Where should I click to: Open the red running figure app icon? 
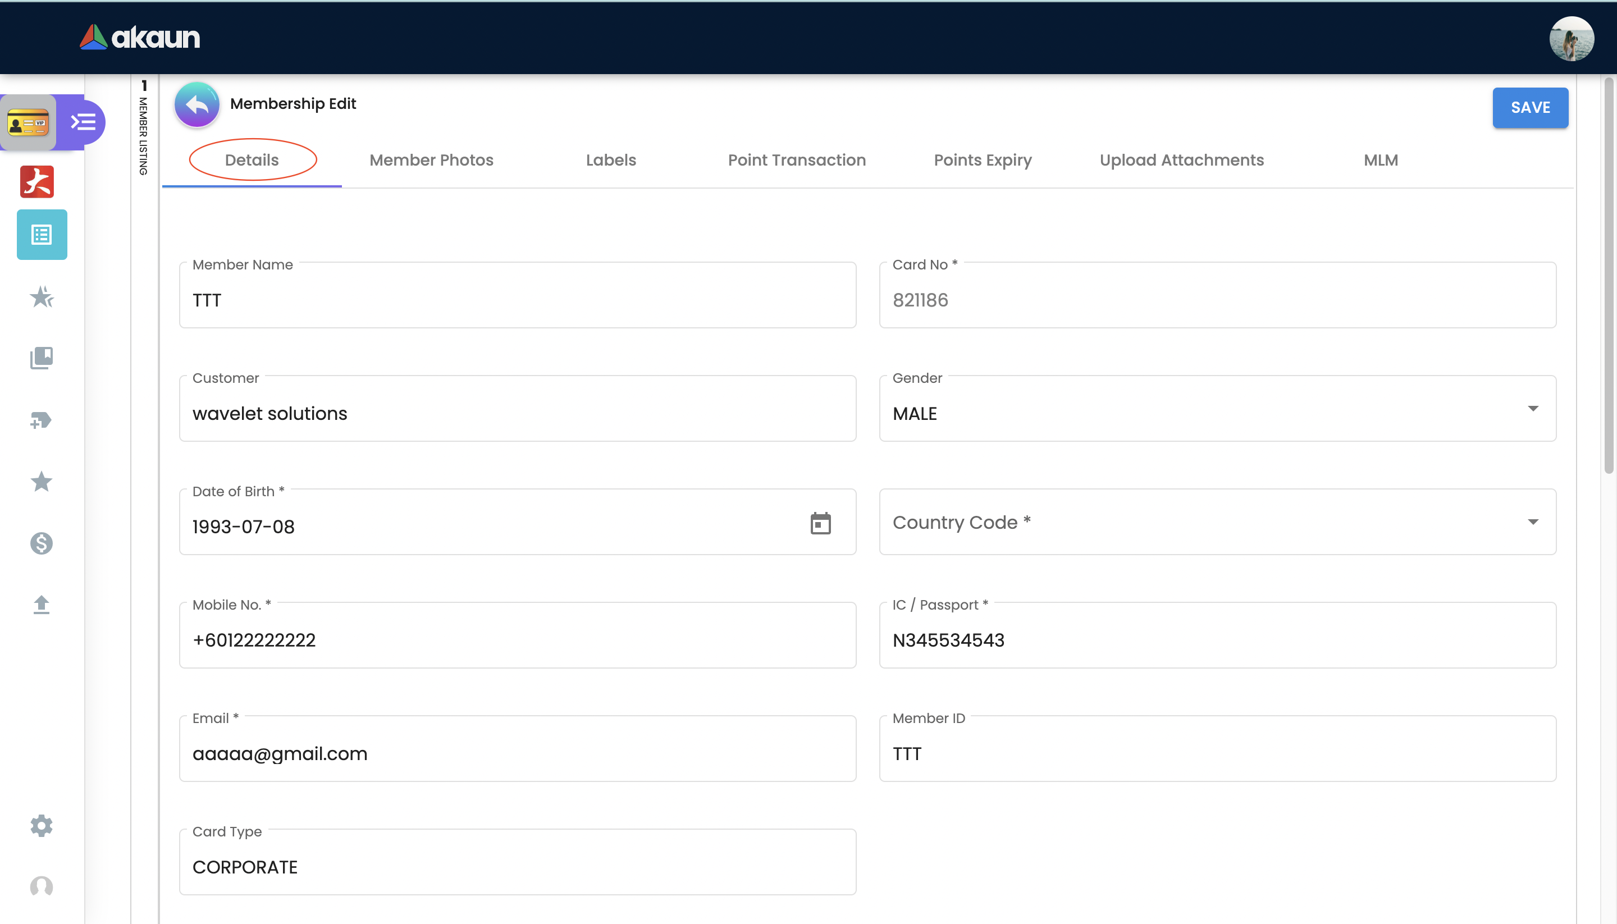[x=37, y=182]
